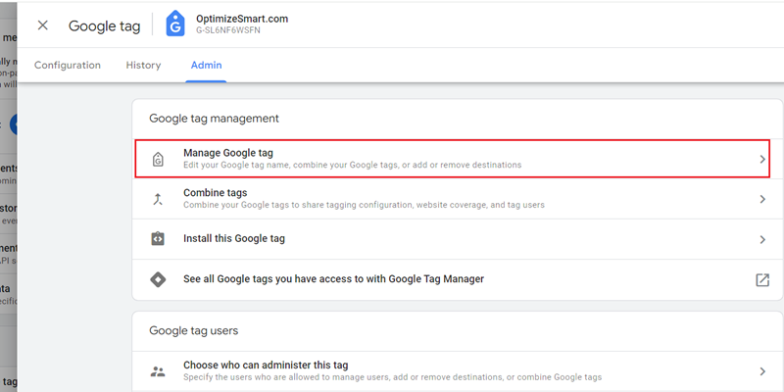Click the Google tag panel title
The image size is (784, 392).
point(104,26)
